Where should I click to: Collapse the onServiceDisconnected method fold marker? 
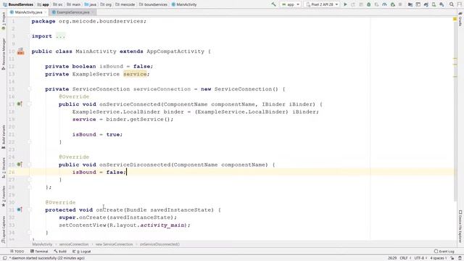pyautogui.click(x=30, y=165)
